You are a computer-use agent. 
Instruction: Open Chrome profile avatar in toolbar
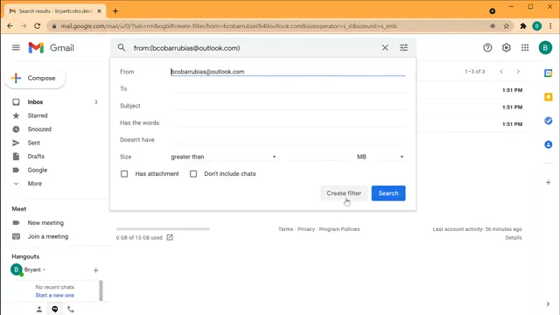coord(536,26)
